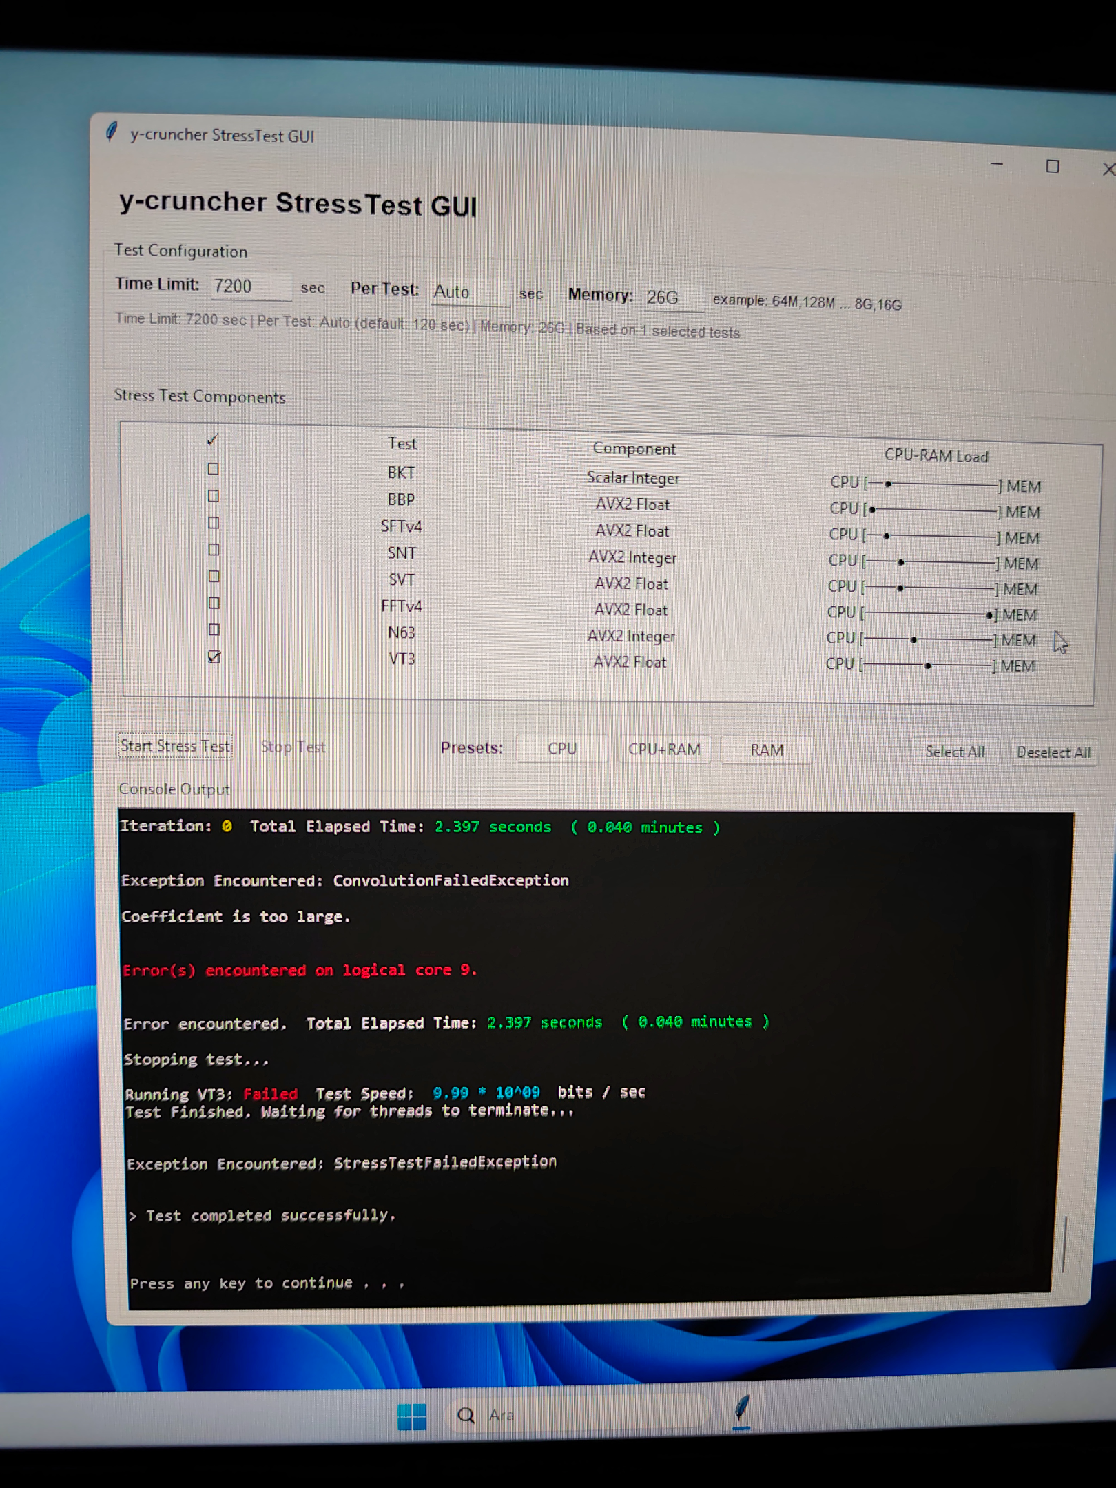Click the taskbar search magnifier icon
The image size is (1116, 1488).
pyautogui.click(x=466, y=1415)
